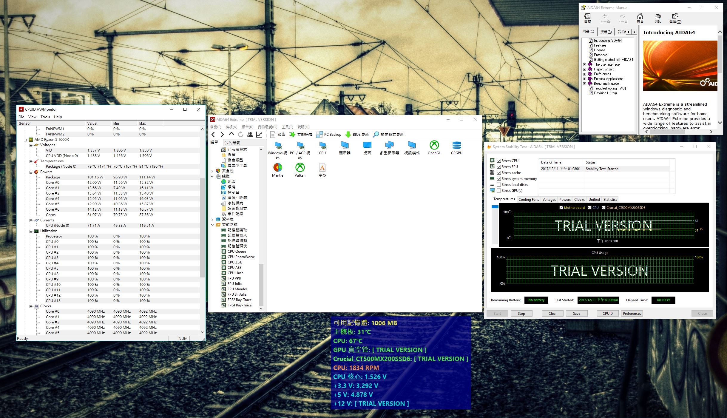Click 列印 print icon in AIDA64 Manual
The height and width of the screenshot is (418, 727).
[657, 18]
